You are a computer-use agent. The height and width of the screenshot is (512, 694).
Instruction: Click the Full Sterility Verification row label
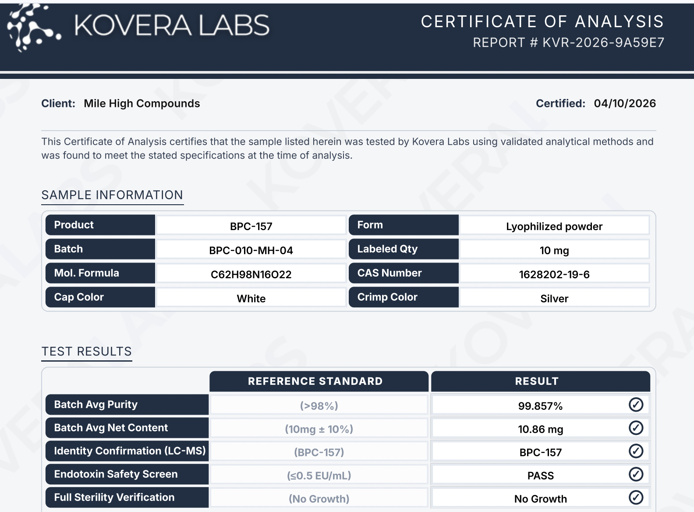coord(127,498)
